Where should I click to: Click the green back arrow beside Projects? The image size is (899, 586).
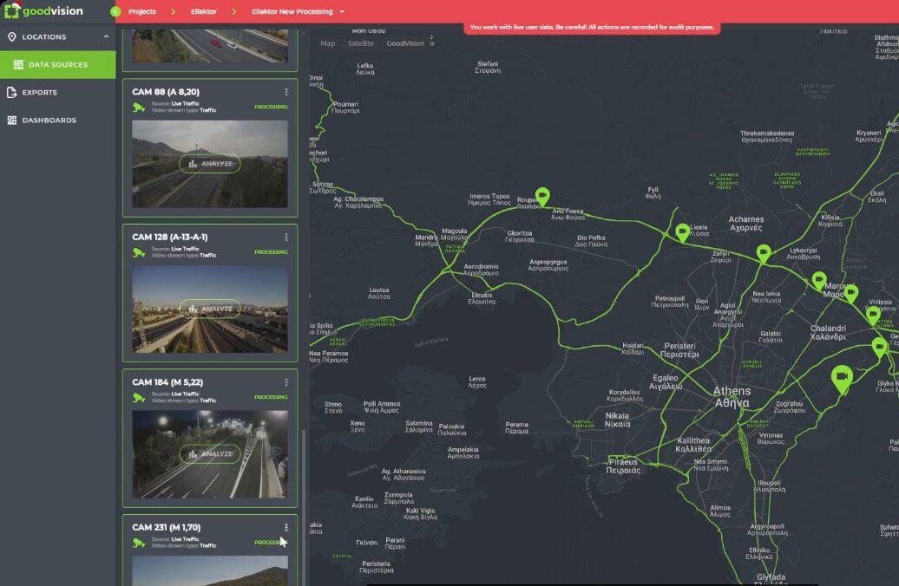click(115, 12)
